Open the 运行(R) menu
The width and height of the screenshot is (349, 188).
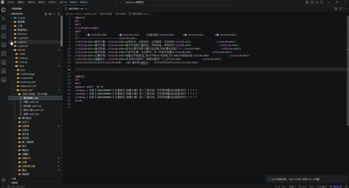(x=63, y=2)
